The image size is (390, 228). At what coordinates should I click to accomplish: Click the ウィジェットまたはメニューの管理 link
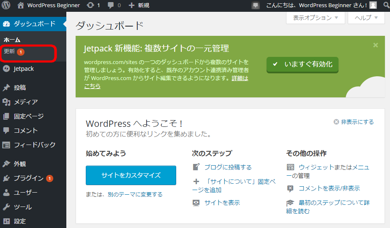pyautogui.click(x=328, y=172)
